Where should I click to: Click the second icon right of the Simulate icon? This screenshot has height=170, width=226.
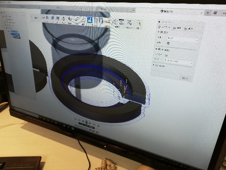tap(101, 21)
